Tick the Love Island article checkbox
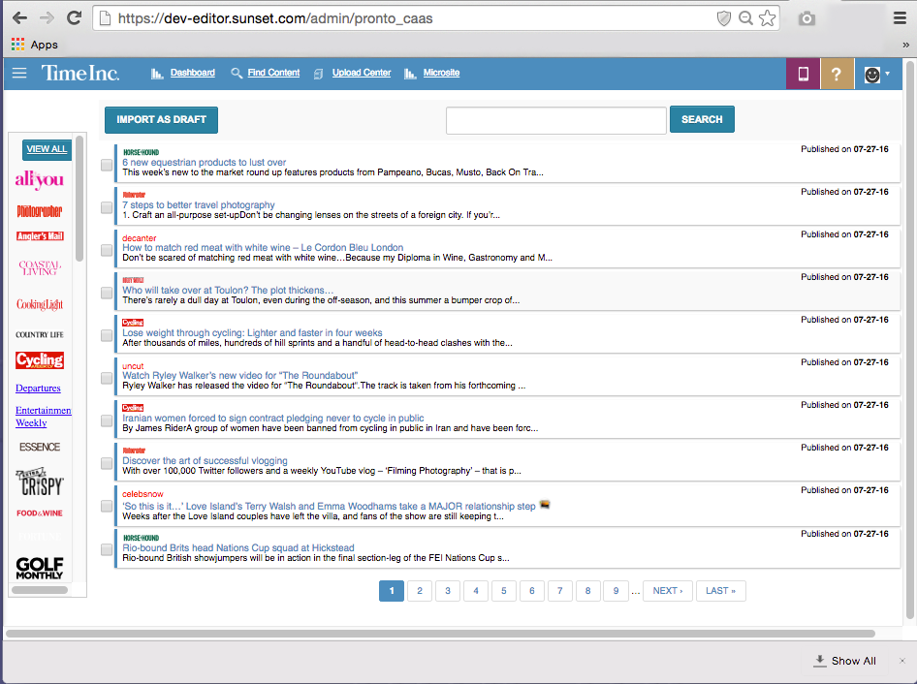The height and width of the screenshot is (684, 917). click(x=107, y=507)
